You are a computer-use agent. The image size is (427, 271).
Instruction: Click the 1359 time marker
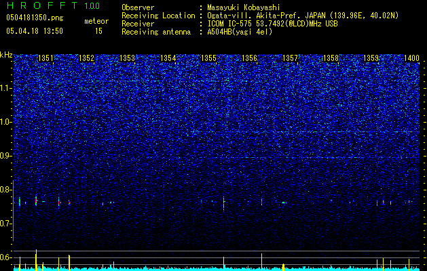(371, 58)
